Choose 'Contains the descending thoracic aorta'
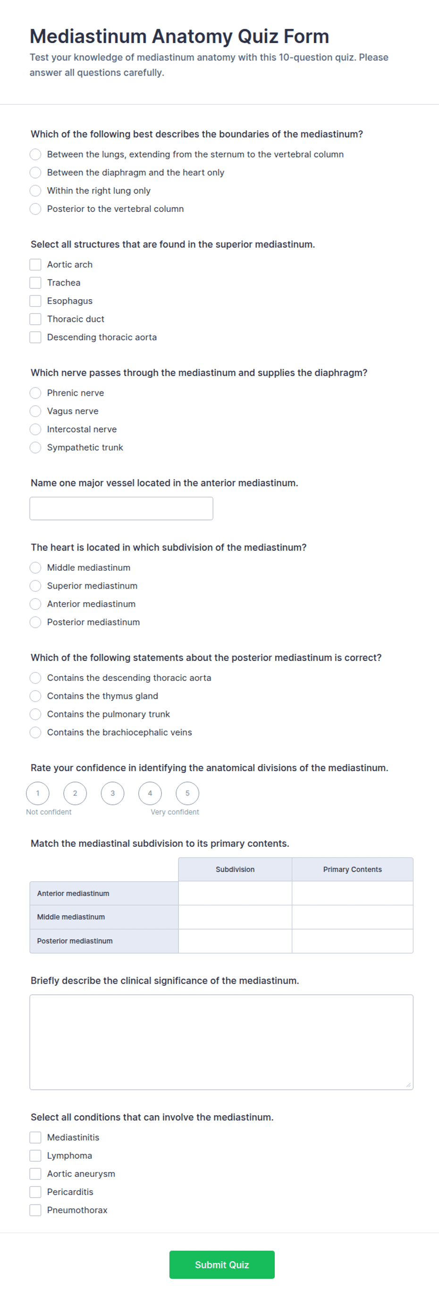The width and height of the screenshot is (439, 1302). click(35, 678)
